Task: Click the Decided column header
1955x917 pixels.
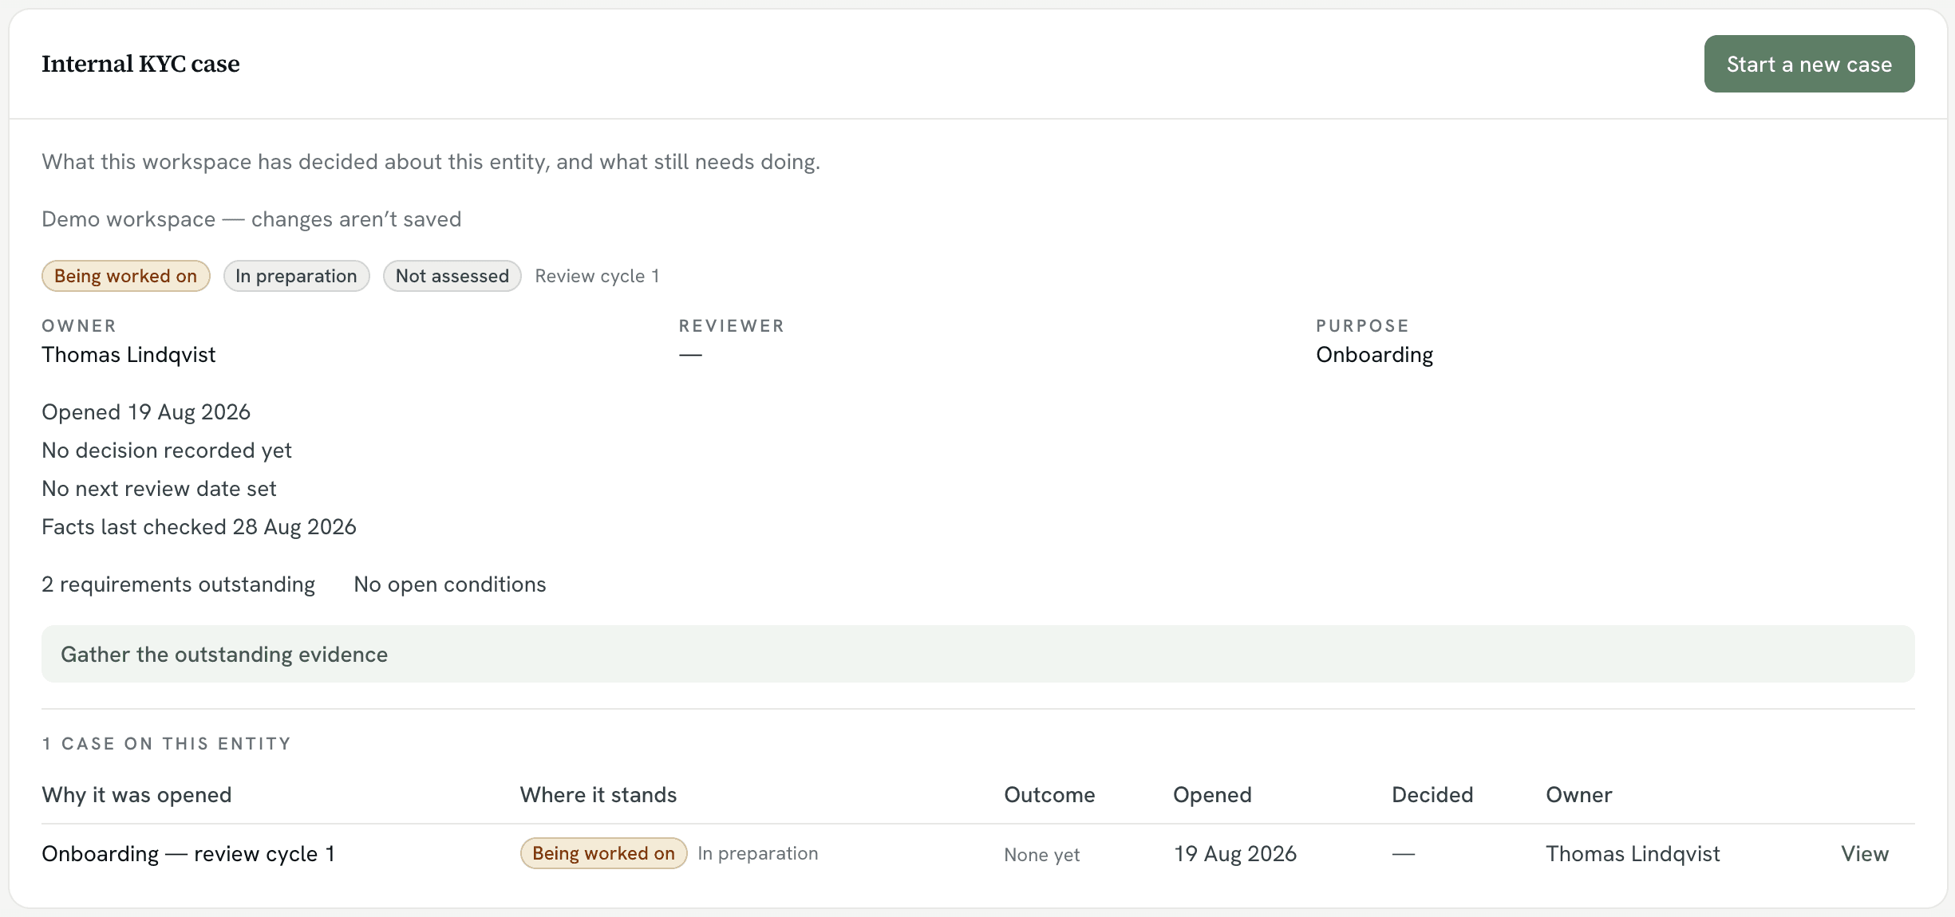Action: tap(1432, 795)
